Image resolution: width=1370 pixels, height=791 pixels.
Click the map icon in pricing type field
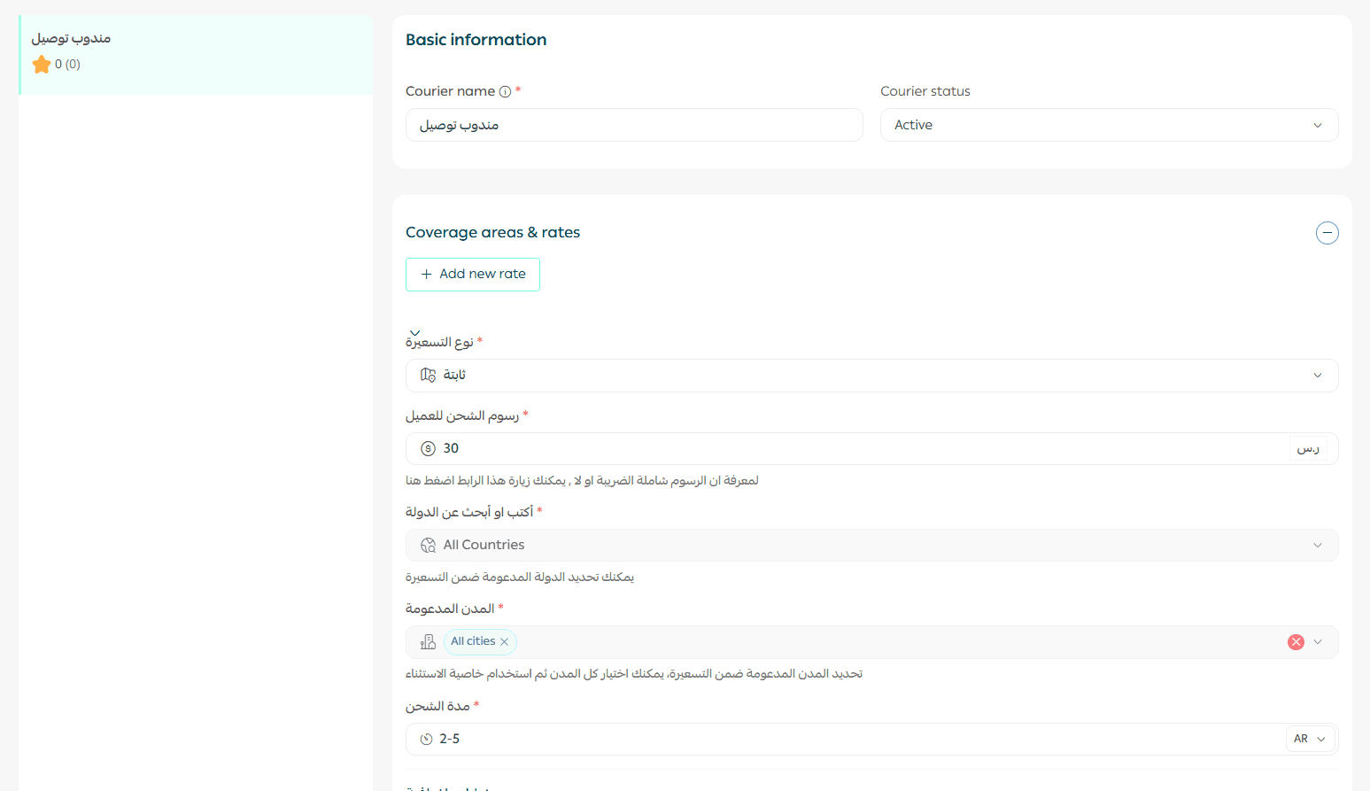coord(429,376)
